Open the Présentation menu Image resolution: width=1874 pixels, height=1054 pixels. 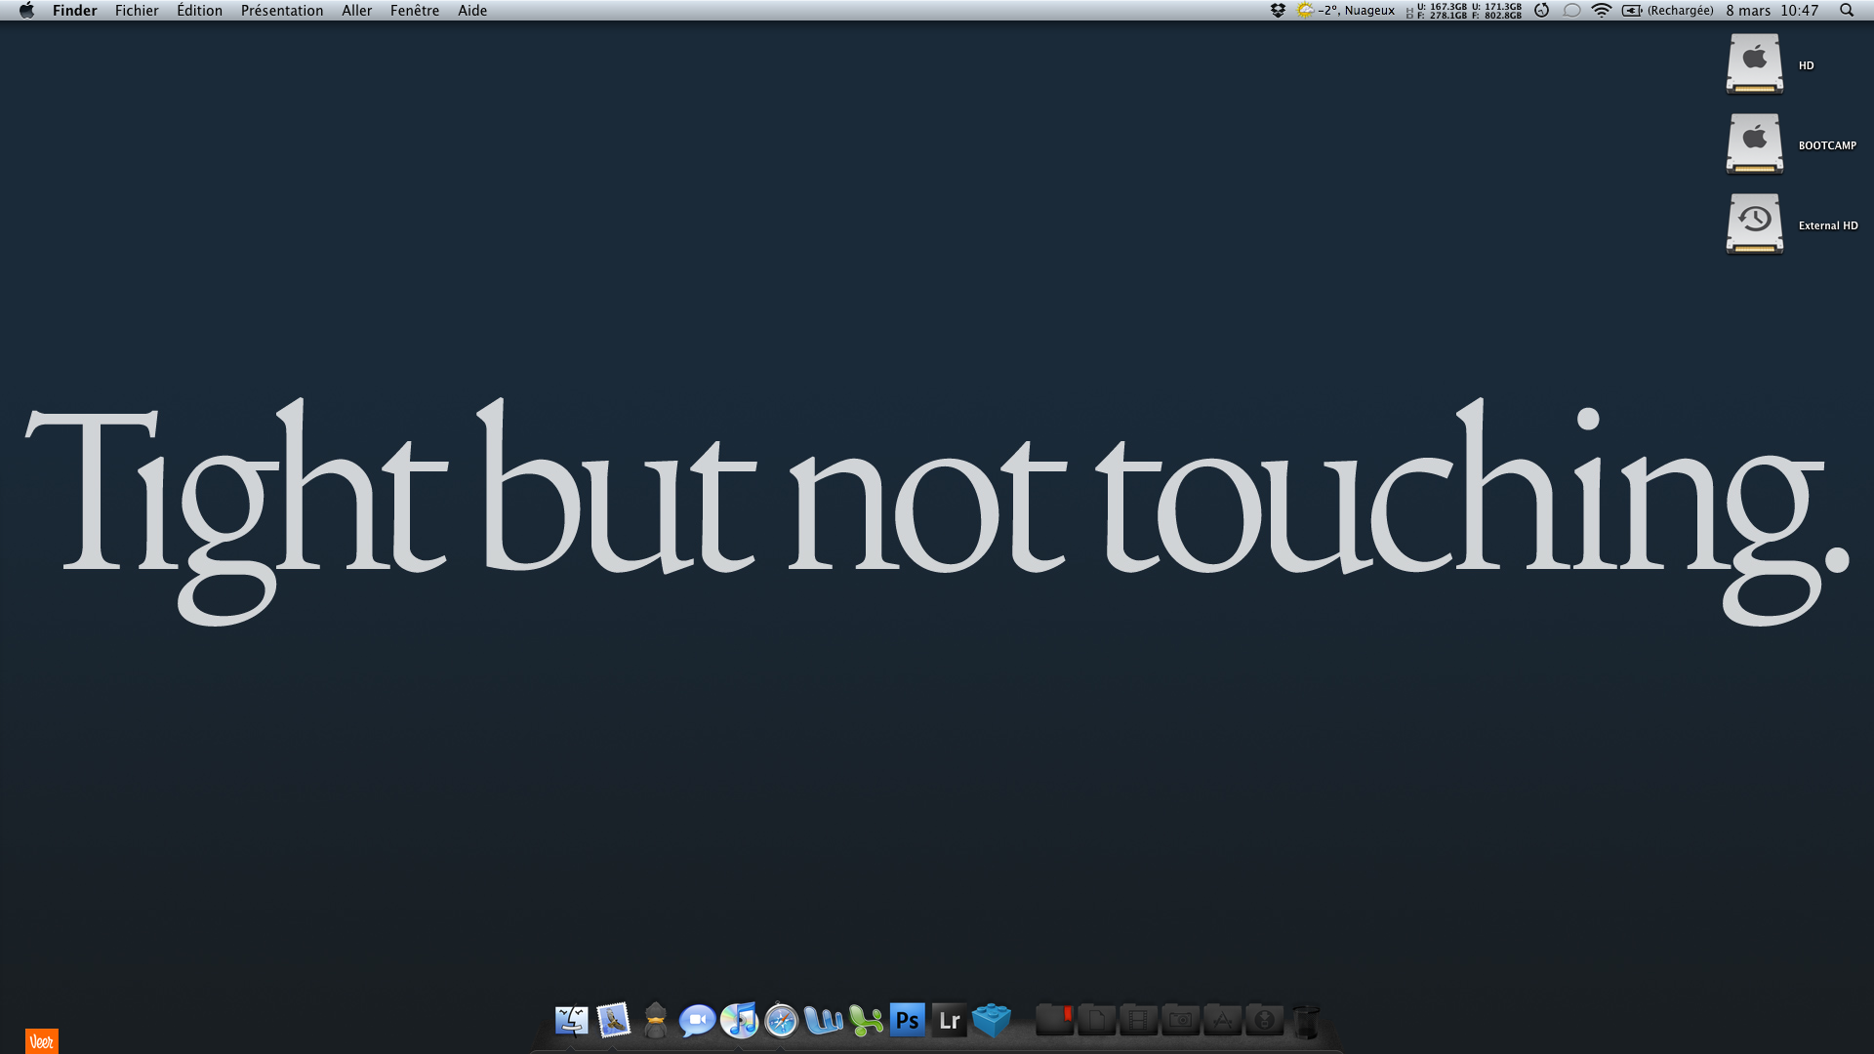tap(282, 11)
